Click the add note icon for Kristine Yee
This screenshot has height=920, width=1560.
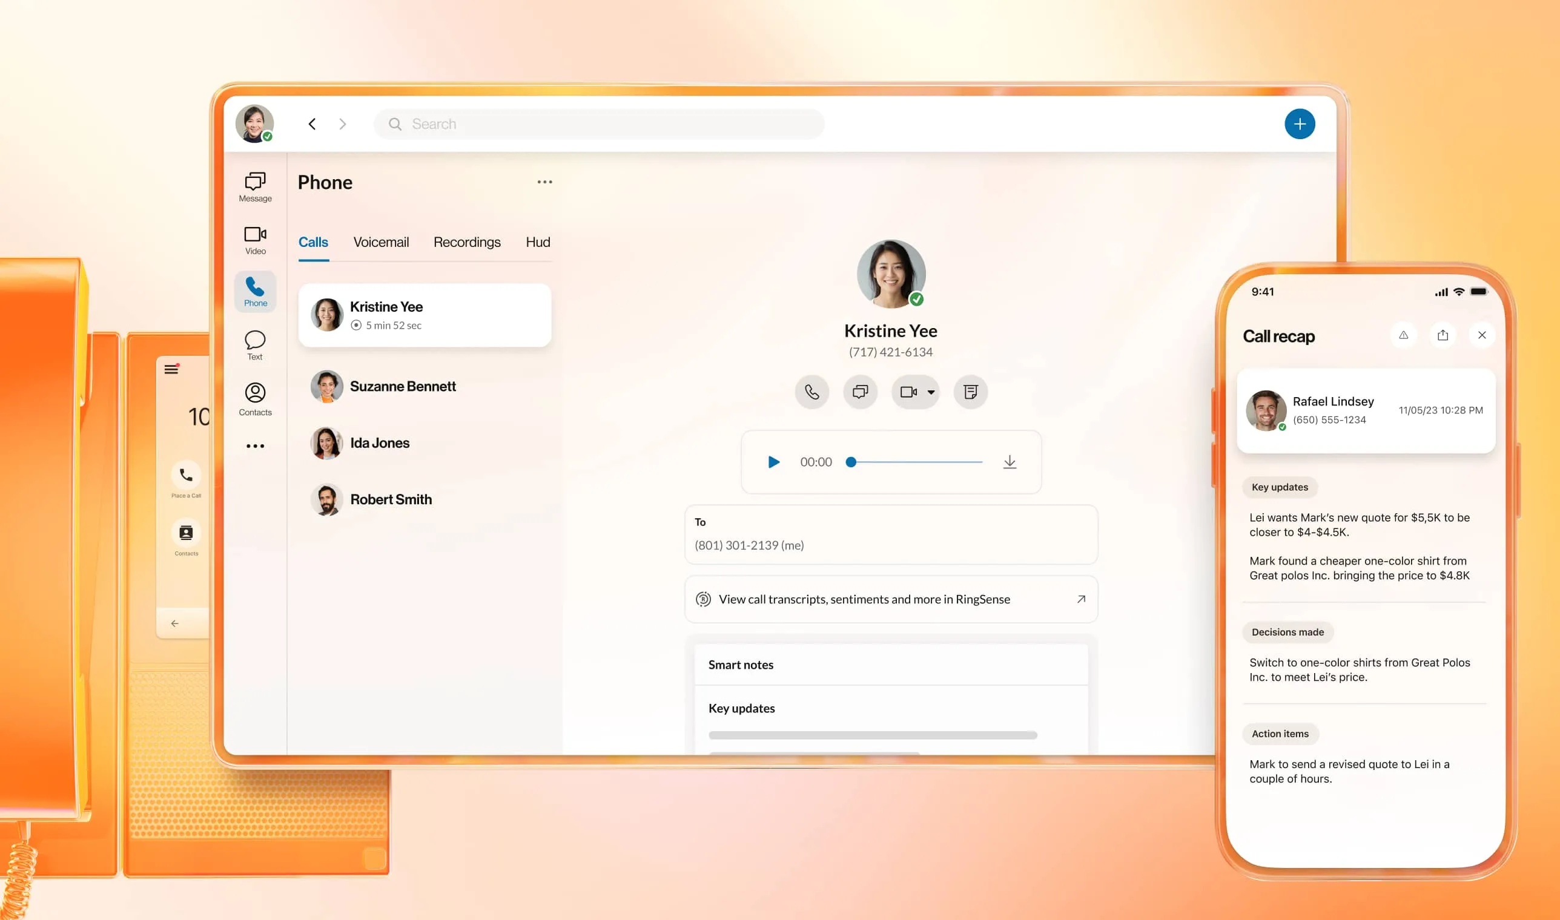point(970,392)
